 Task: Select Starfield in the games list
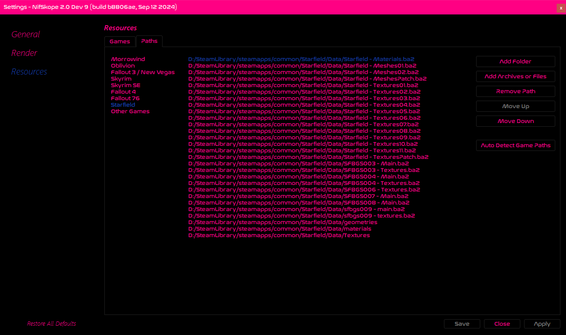(123, 105)
